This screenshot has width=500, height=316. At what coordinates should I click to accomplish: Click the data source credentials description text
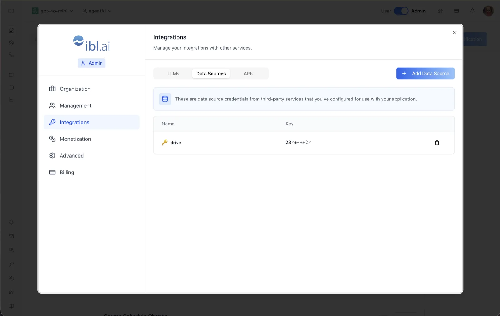(x=296, y=99)
